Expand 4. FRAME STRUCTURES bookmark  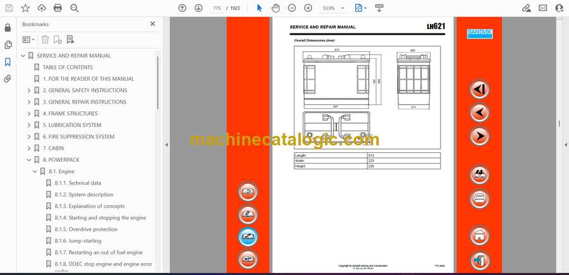pyautogui.click(x=29, y=114)
